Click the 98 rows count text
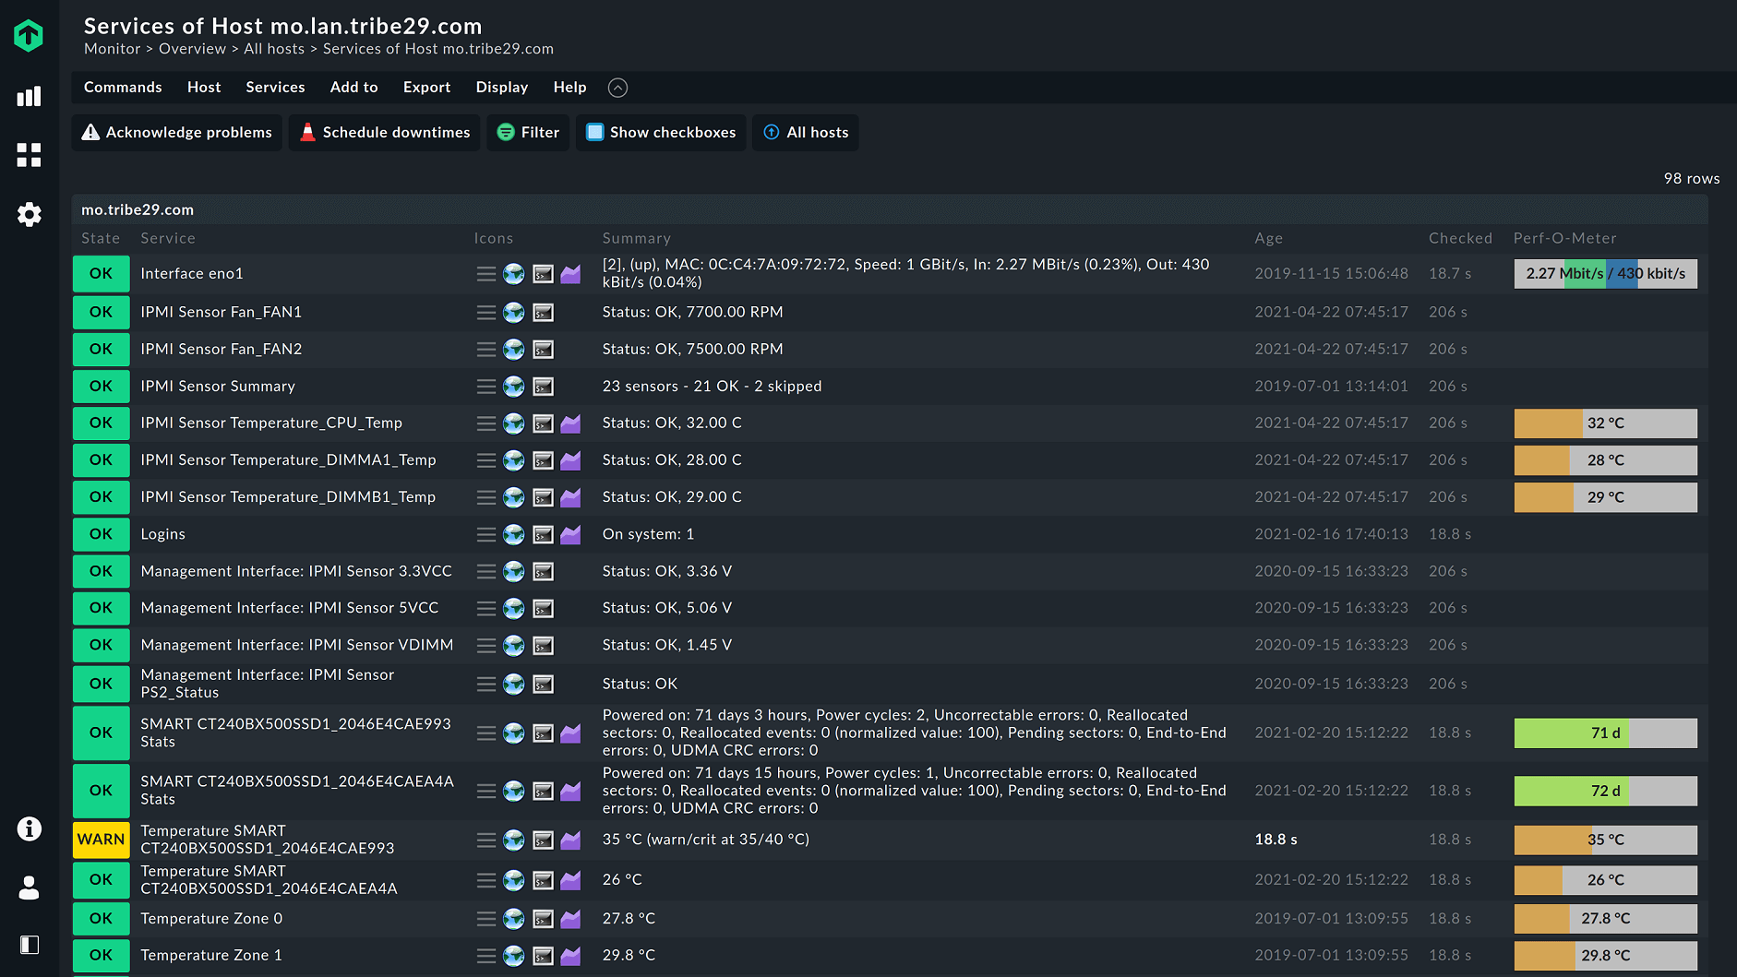The height and width of the screenshot is (977, 1737). coord(1692,178)
